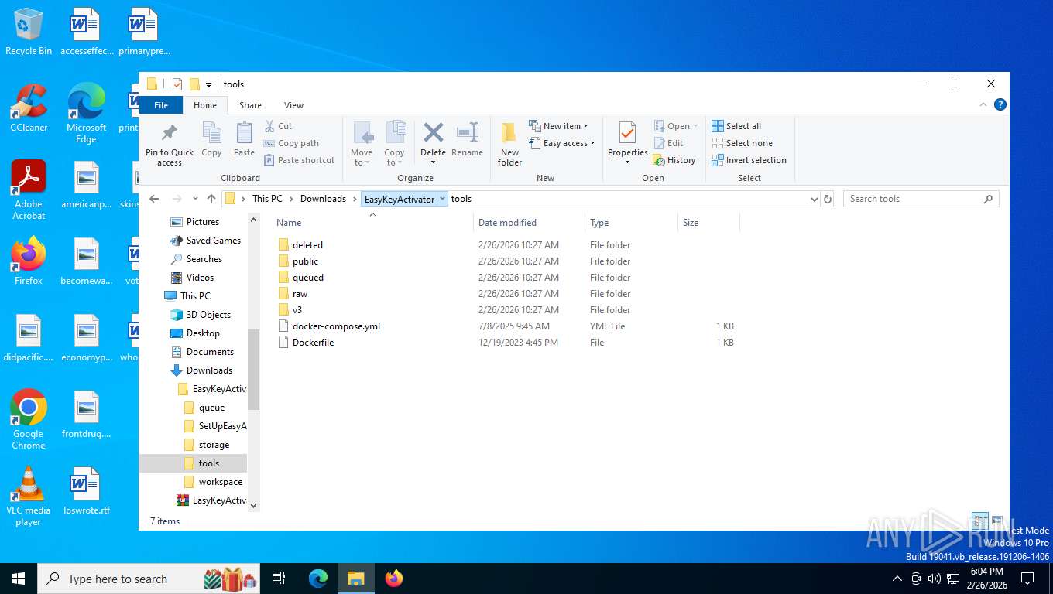Open Task View from taskbar

coord(279,579)
